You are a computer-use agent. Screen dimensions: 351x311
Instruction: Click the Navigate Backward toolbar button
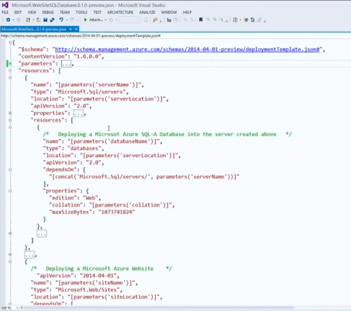pos(8,20)
